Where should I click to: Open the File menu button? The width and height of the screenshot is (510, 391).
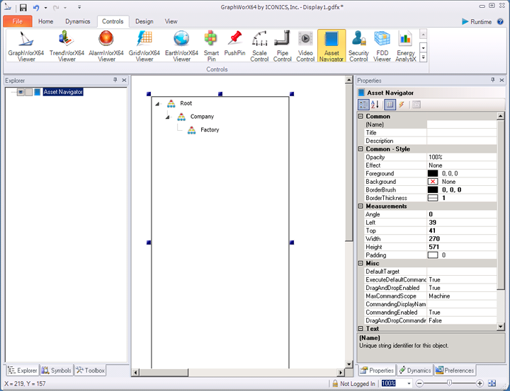17,22
